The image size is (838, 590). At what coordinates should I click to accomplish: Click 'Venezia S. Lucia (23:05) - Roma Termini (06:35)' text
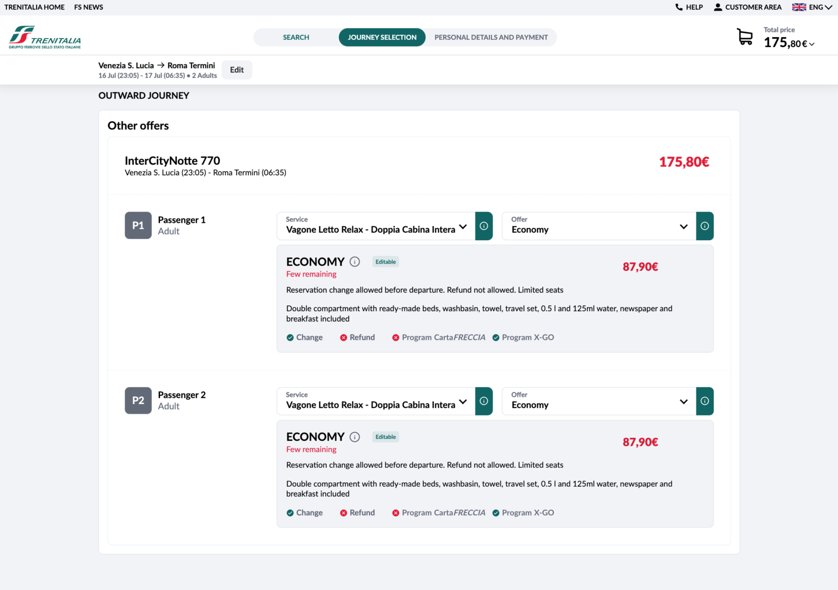point(206,172)
